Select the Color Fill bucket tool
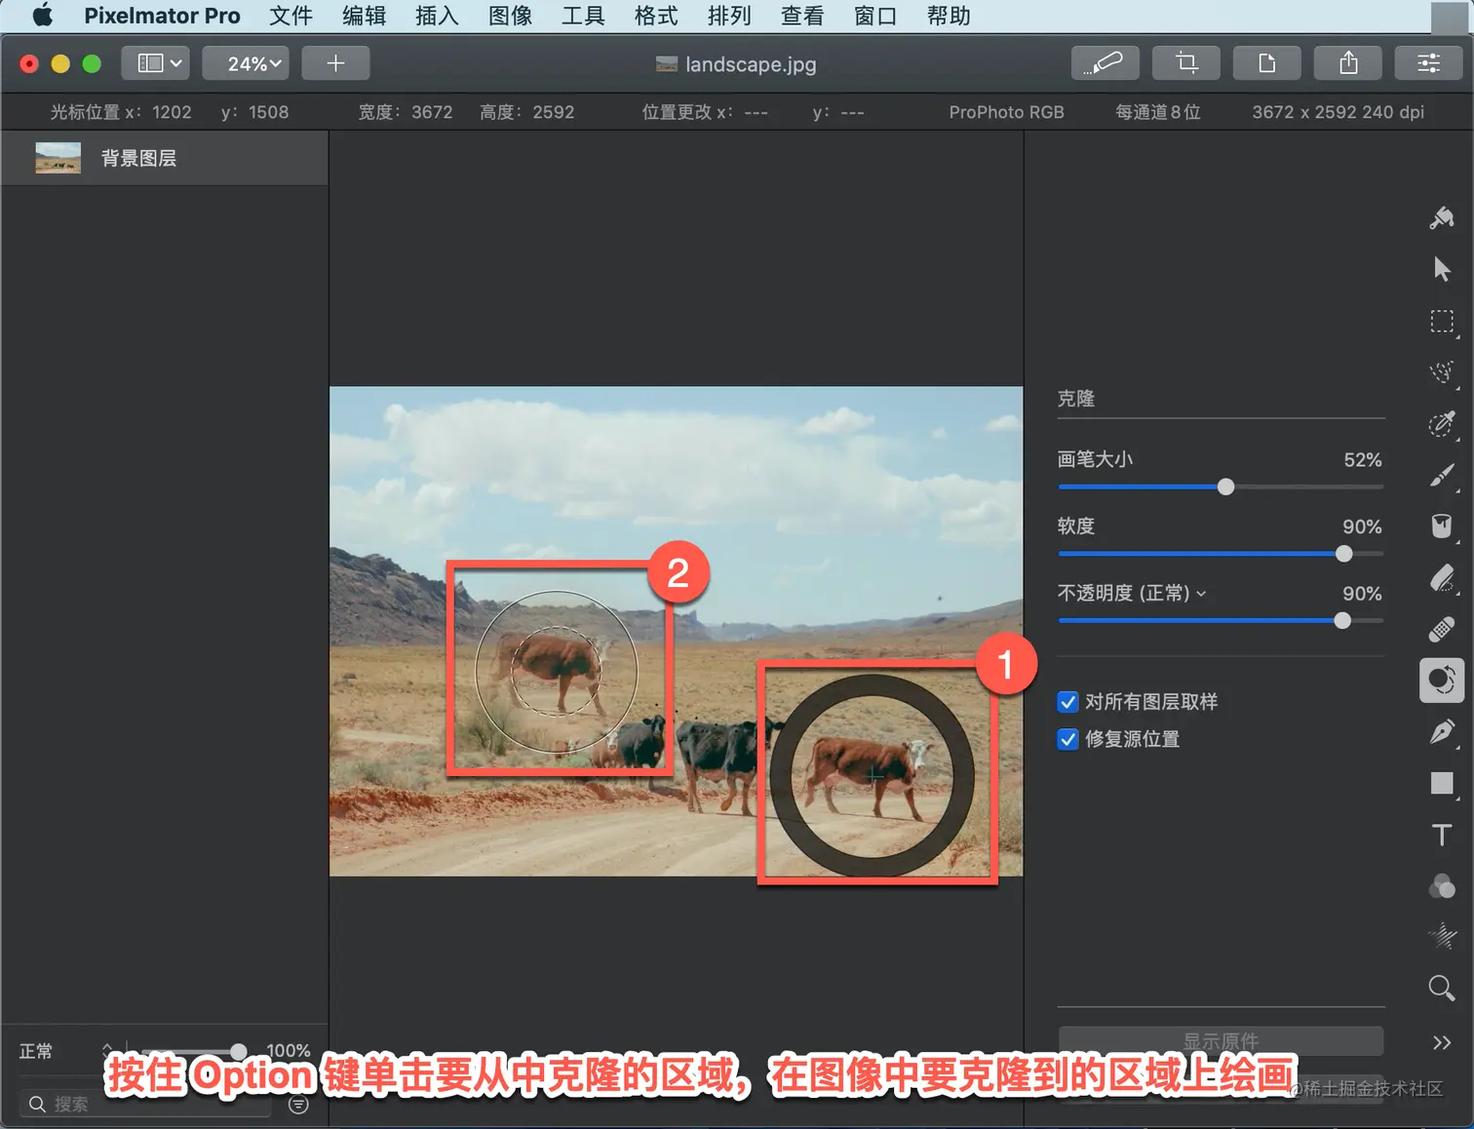This screenshot has width=1474, height=1129. tap(1442, 526)
